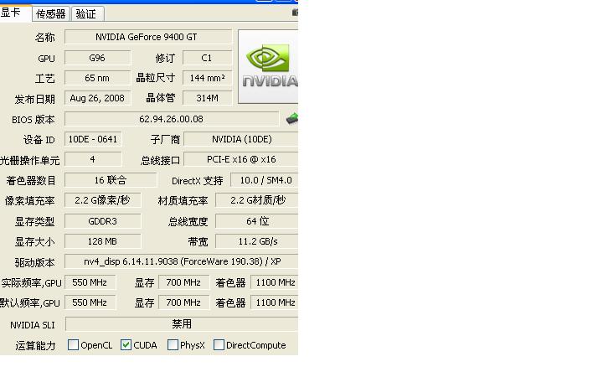Click the NVIDIA logo image
Image resolution: width=603 pixels, height=377 pixels.
268,66
